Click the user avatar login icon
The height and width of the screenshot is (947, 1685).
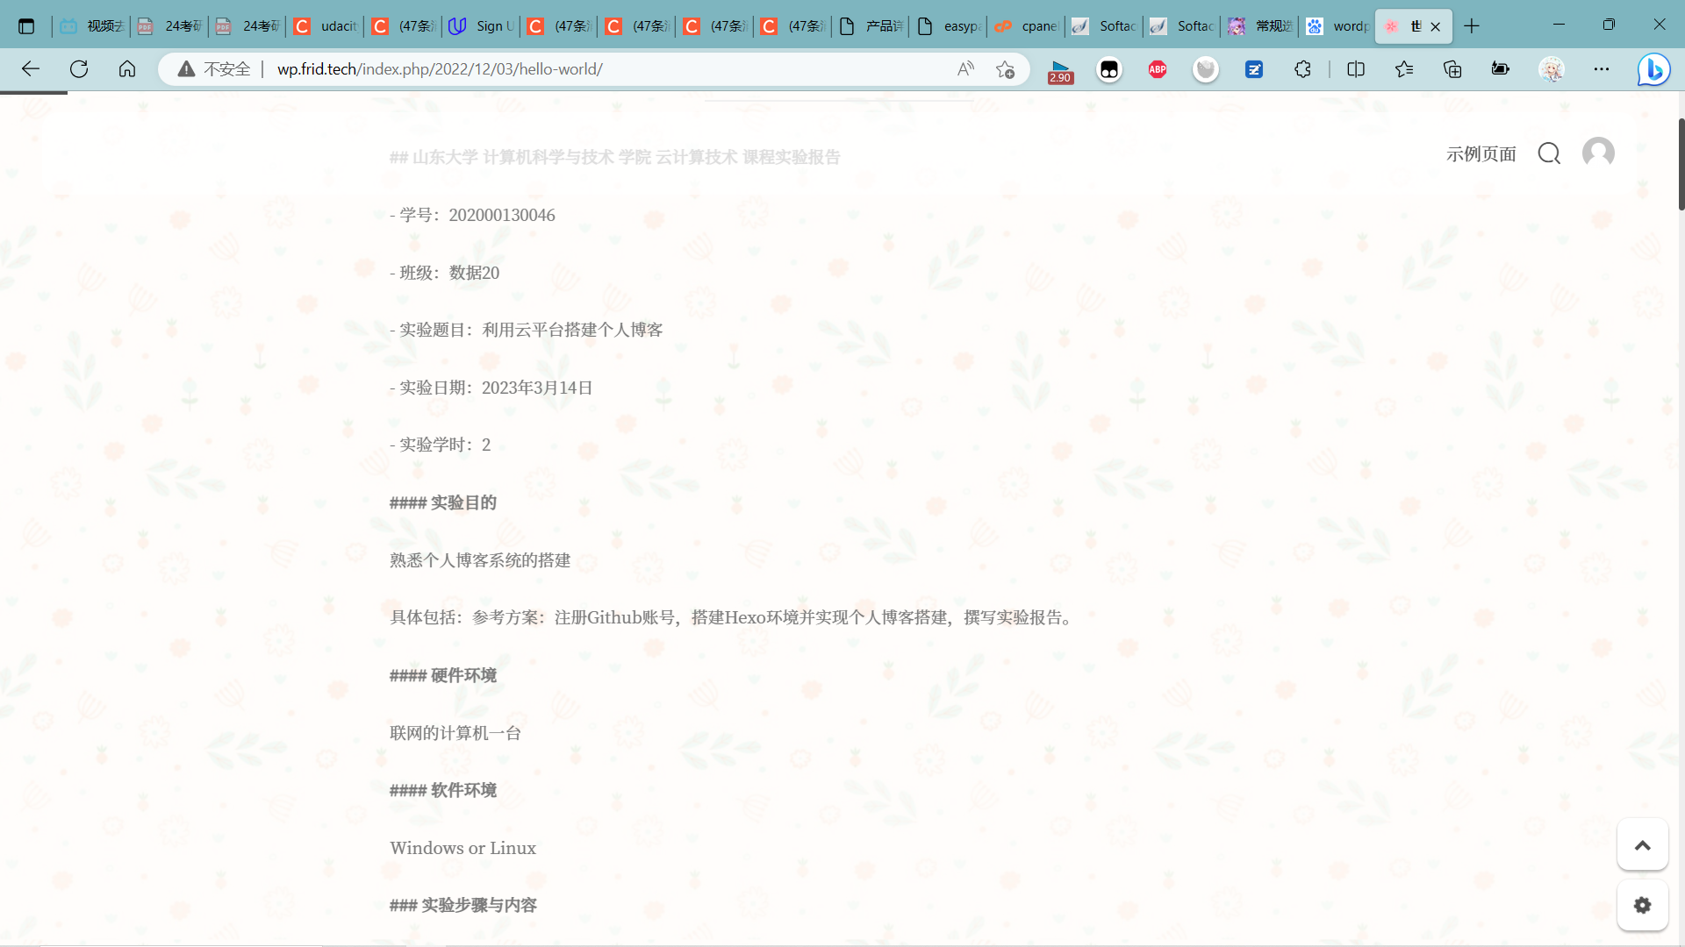point(1598,153)
